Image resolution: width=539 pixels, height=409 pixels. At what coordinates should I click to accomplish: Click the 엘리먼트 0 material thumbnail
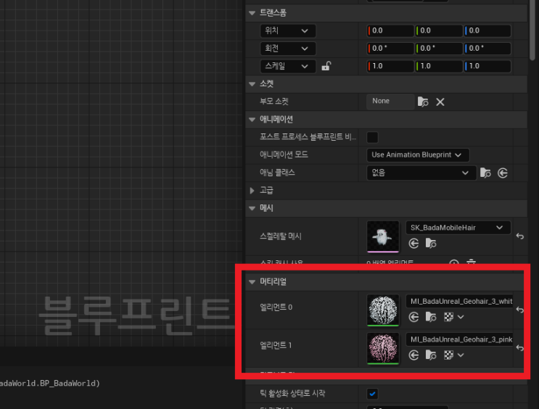pyautogui.click(x=383, y=310)
